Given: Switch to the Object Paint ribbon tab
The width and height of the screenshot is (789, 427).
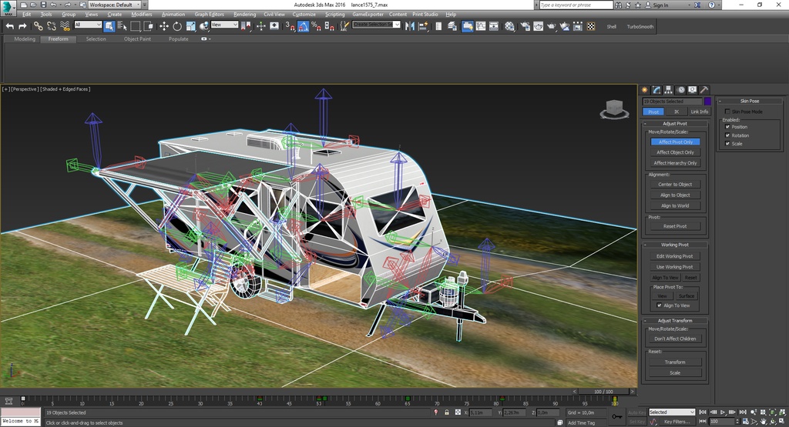Looking at the screenshot, I should [137, 38].
